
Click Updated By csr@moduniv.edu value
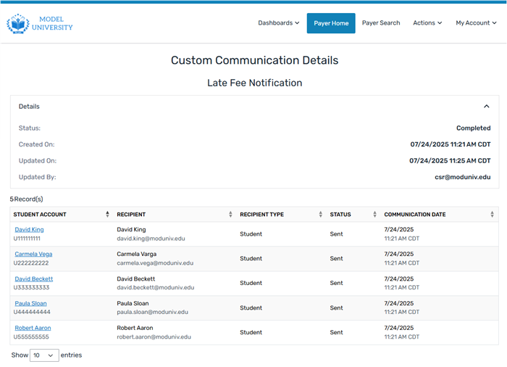[x=462, y=177]
